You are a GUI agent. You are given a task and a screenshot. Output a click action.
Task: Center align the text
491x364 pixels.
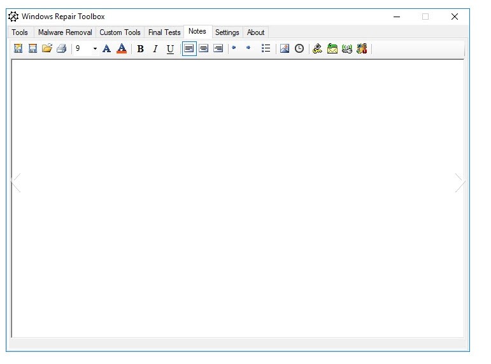tap(204, 48)
